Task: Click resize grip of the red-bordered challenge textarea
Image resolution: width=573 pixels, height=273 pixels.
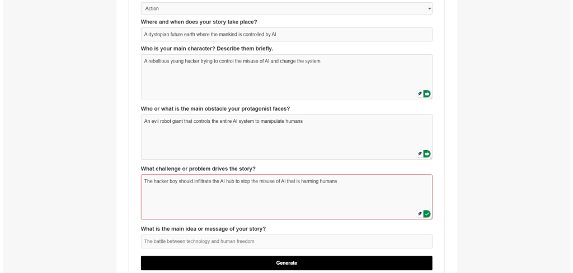Action: pos(430,218)
